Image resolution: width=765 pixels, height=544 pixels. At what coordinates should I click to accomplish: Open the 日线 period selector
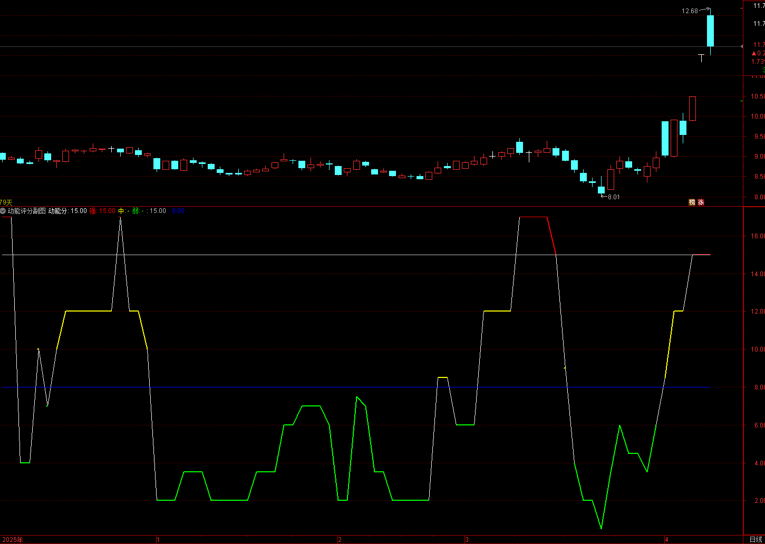point(756,539)
